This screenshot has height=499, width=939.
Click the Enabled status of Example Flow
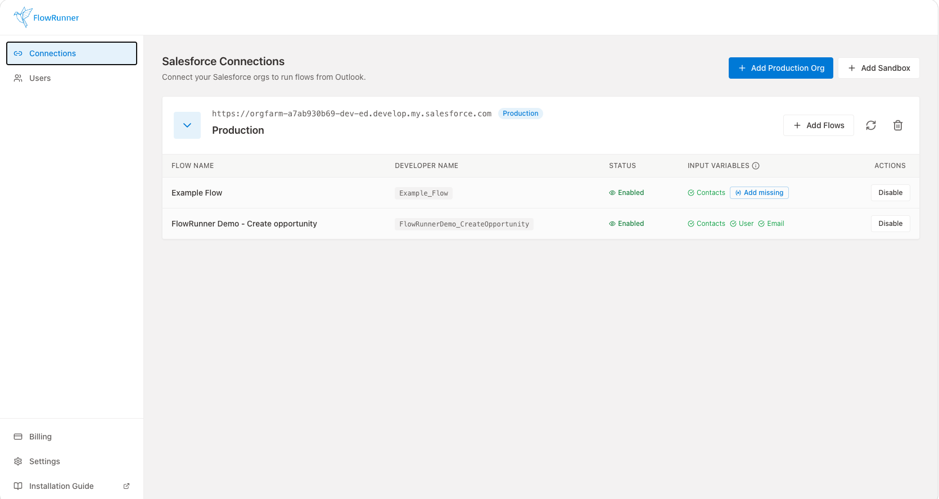[x=626, y=193]
